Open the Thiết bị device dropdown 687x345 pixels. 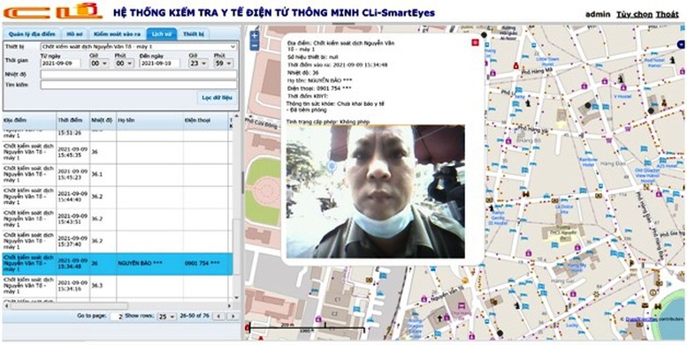click(139, 47)
